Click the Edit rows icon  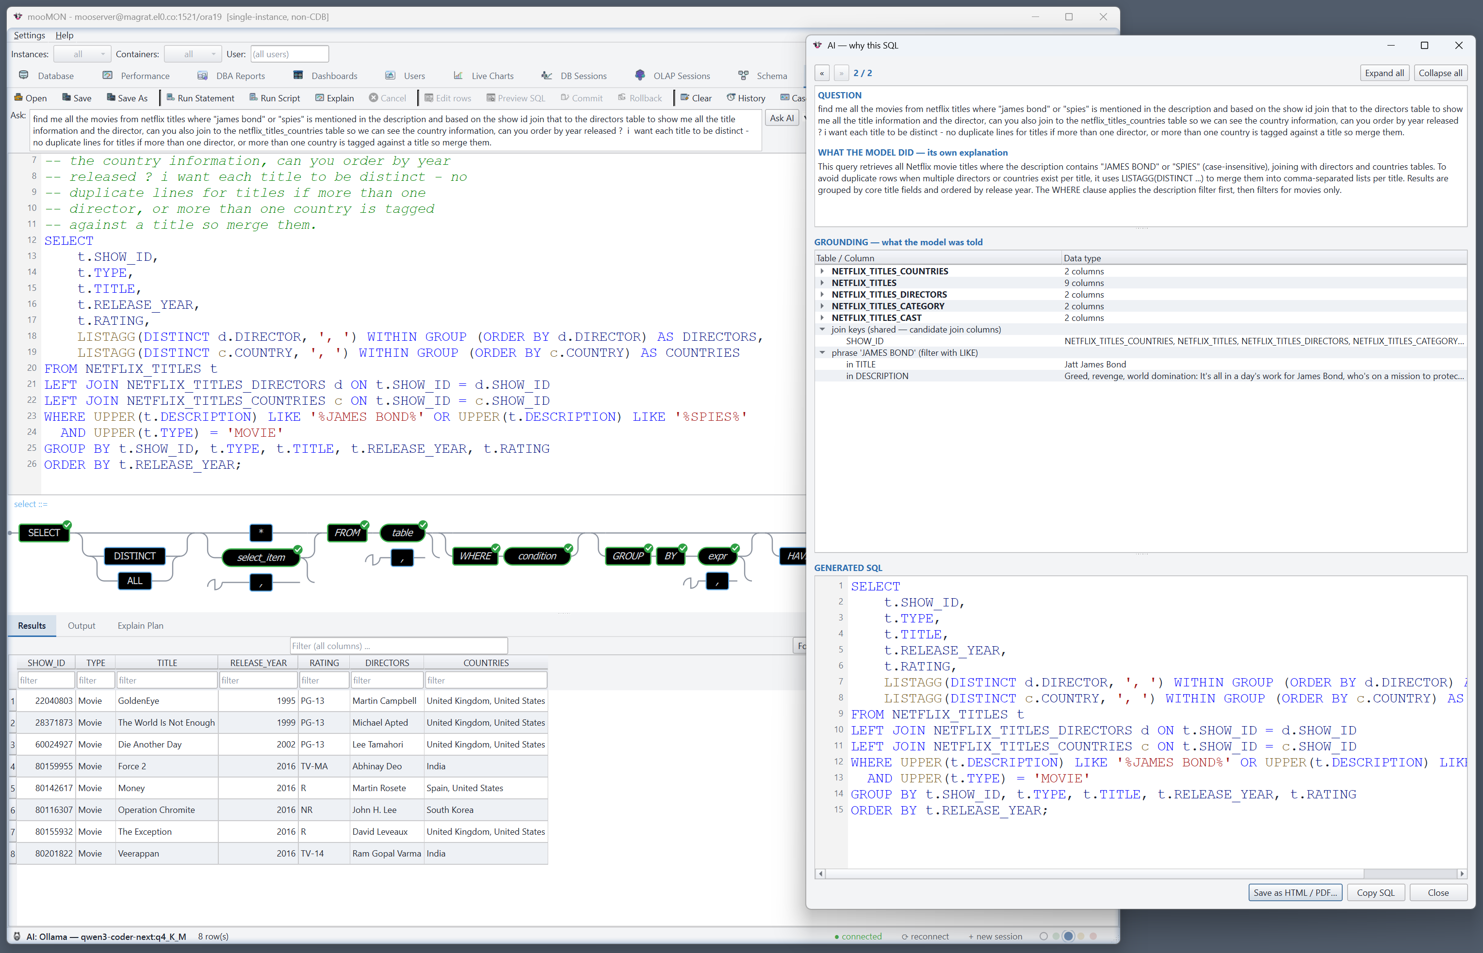tap(428, 98)
